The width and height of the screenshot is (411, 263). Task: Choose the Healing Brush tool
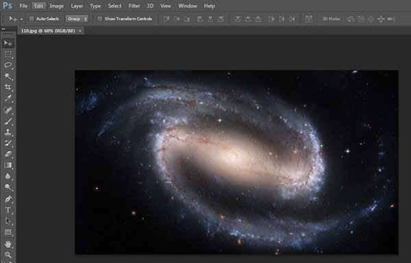click(8, 110)
